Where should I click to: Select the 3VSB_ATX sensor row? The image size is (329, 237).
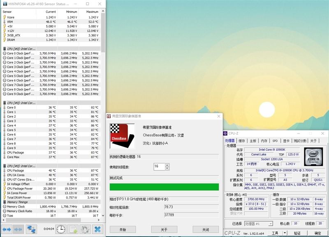tap(51, 35)
